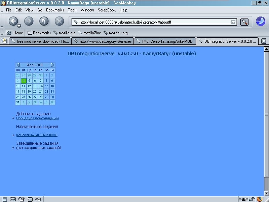The height and width of the screenshot is (202, 269).
Task: Open the Tools menu
Action: [x=72, y=10]
